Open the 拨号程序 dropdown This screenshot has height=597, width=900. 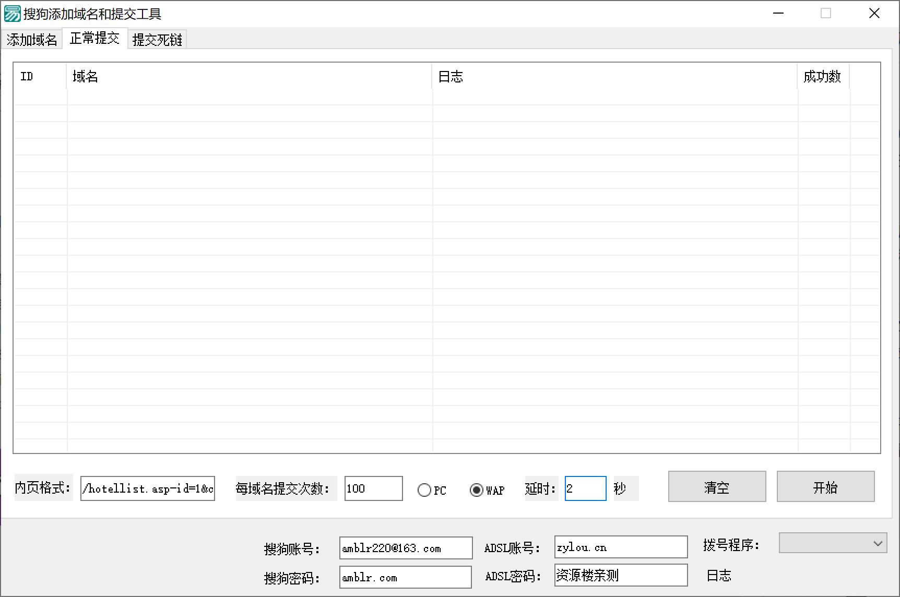pos(832,543)
